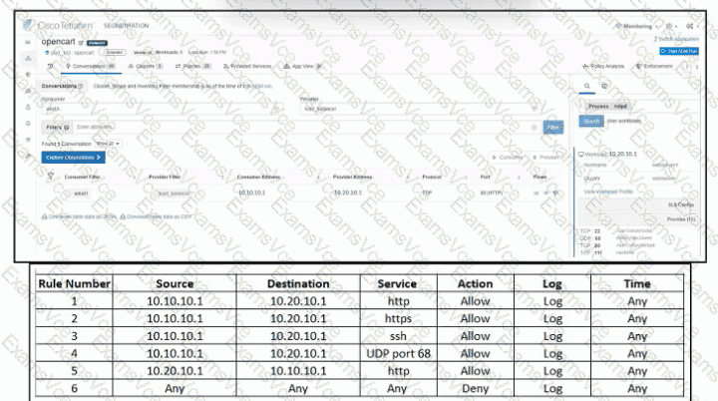This screenshot has width=718, height=401.
Task: Click the Cisco Tetration logo icon
Action: (28, 25)
